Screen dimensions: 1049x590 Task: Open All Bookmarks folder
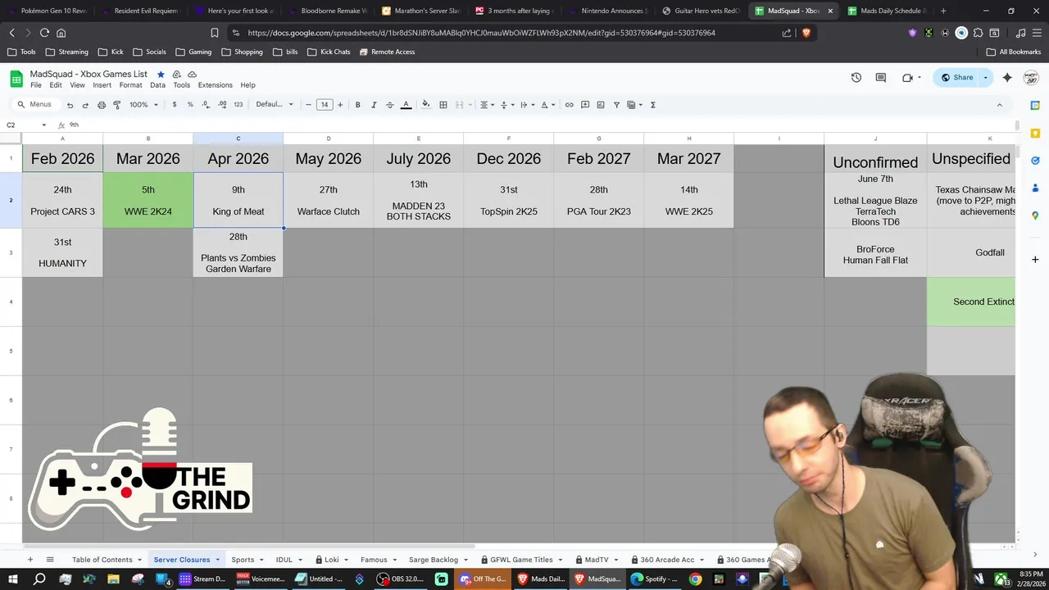(1014, 52)
